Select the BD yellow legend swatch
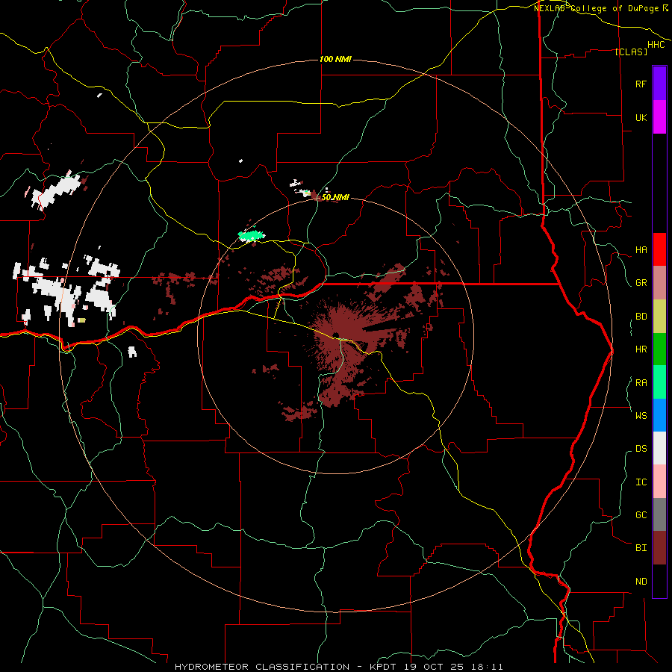 coord(659,317)
